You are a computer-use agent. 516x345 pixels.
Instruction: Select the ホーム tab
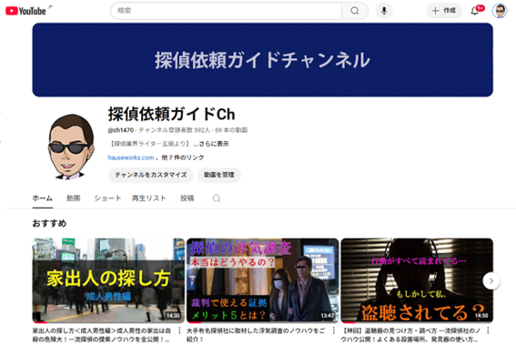point(43,198)
